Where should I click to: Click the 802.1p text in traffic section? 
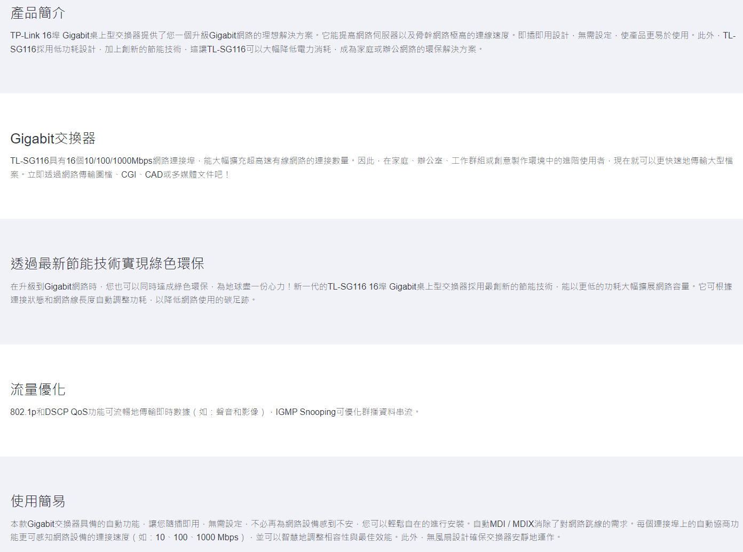click(23, 412)
